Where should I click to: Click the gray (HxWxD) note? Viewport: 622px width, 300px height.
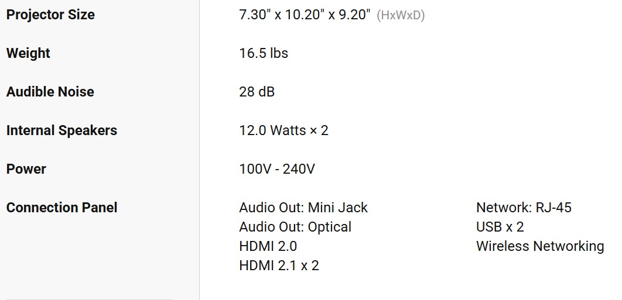point(401,15)
